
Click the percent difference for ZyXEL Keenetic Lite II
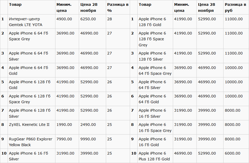coord(110,125)
